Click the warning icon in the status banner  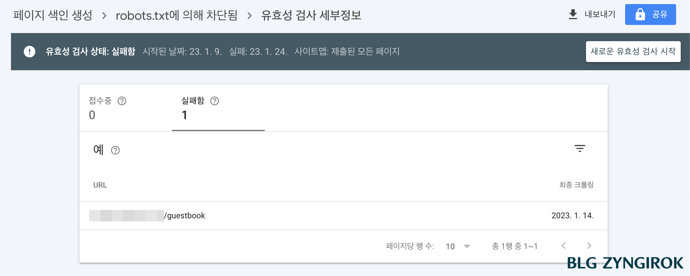tap(29, 52)
